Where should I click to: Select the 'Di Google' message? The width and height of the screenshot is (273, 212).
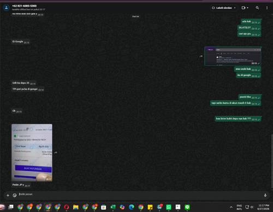coord(21,42)
